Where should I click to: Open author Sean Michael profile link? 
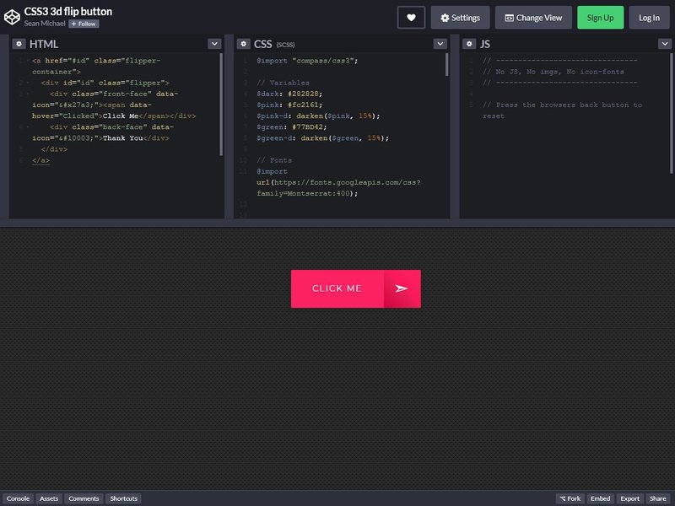45,24
